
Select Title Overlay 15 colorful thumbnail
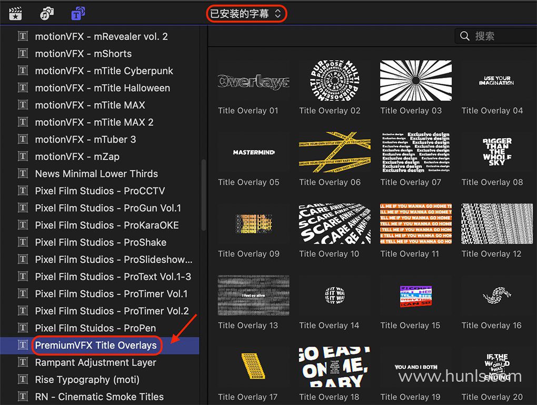tap(416, 295)
